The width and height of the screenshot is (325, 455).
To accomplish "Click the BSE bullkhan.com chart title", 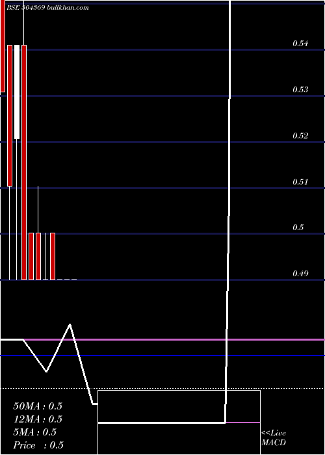I will [x=47, y=8].
